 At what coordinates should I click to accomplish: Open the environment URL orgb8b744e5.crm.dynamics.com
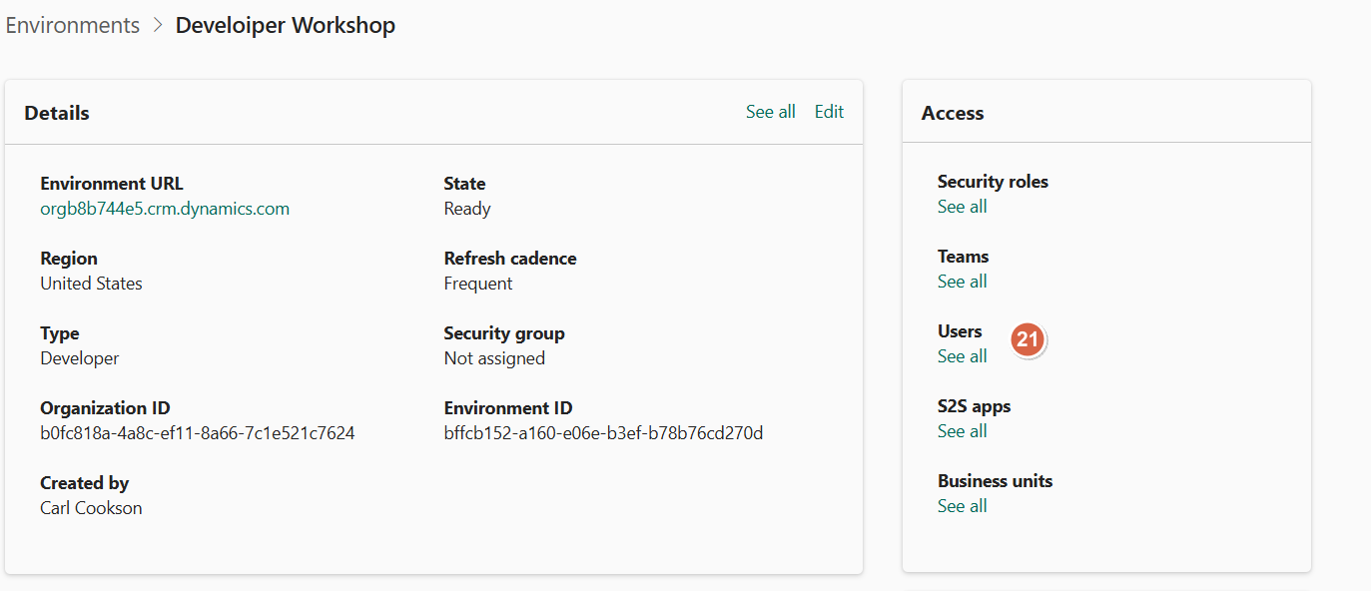click(165, 208)
